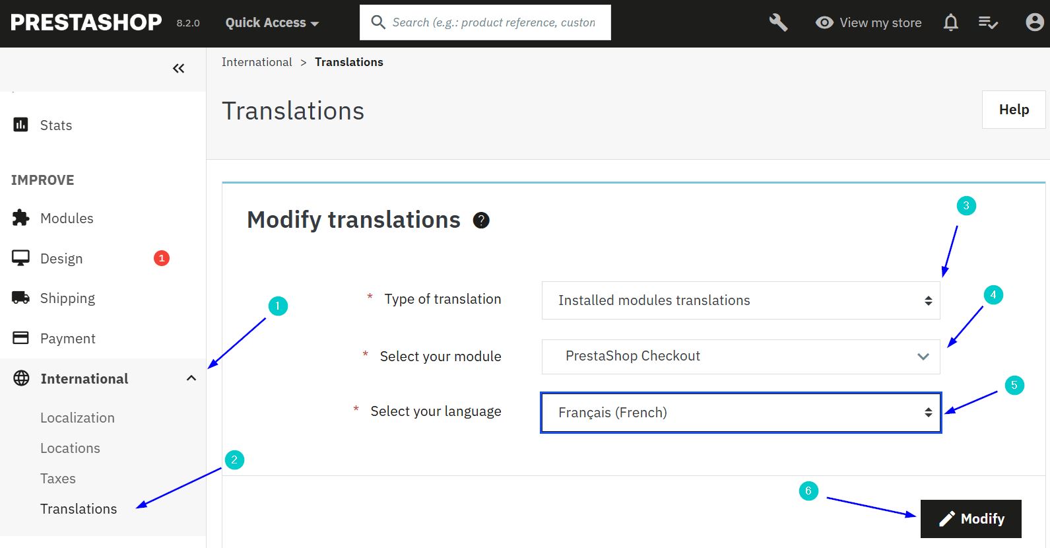Open the user profile avatar icon
Image resolution: width=1050 pixels, height=548 pixels.
pos(1034,22)
